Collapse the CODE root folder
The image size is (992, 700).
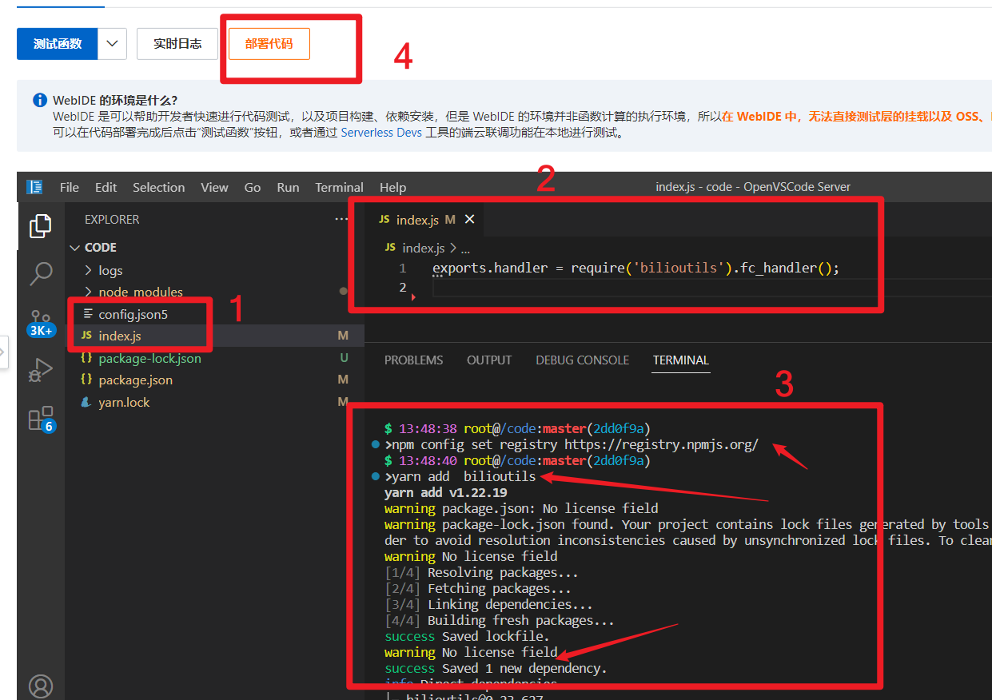(x=75, y=248)
